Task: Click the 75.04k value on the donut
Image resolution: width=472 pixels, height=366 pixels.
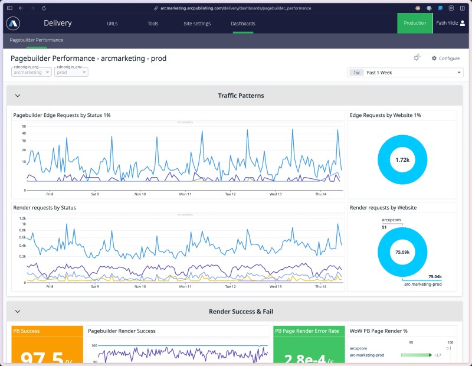Action: [x=435, y=276]
